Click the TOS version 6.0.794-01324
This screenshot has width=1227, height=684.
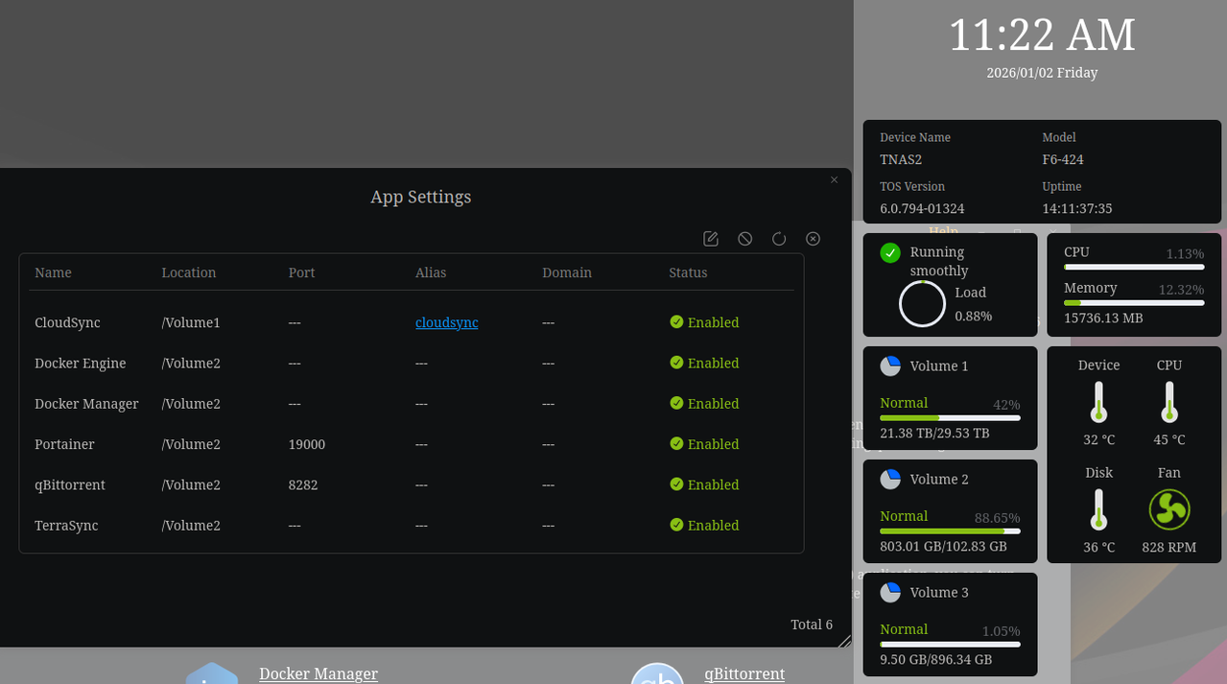922,208
